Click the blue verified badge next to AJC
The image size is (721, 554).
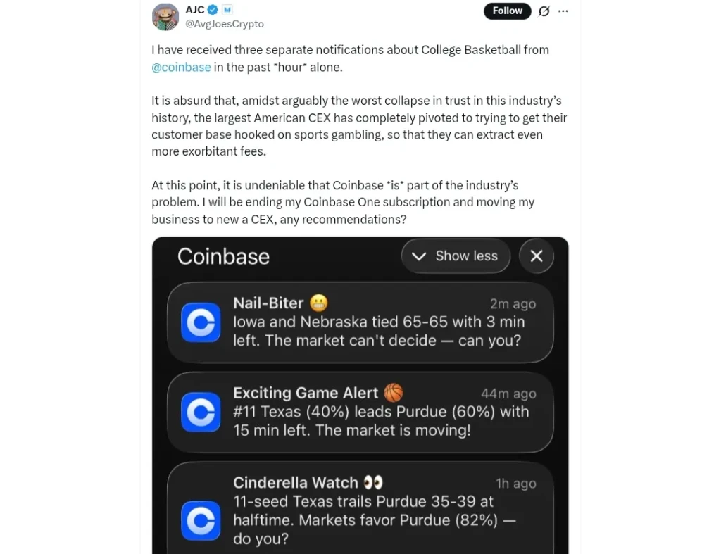(212, 10)
